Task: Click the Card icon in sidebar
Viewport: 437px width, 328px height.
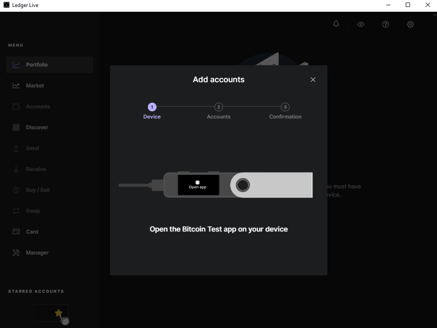Action: click(x=16, y=232)
